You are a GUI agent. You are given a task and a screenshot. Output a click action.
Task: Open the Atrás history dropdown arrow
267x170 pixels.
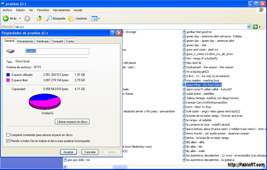(x=19, y=18)
